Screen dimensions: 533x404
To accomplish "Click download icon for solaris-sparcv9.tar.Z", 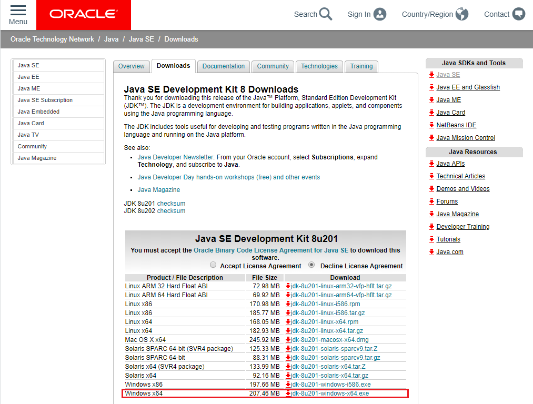I will coord(288,349).
